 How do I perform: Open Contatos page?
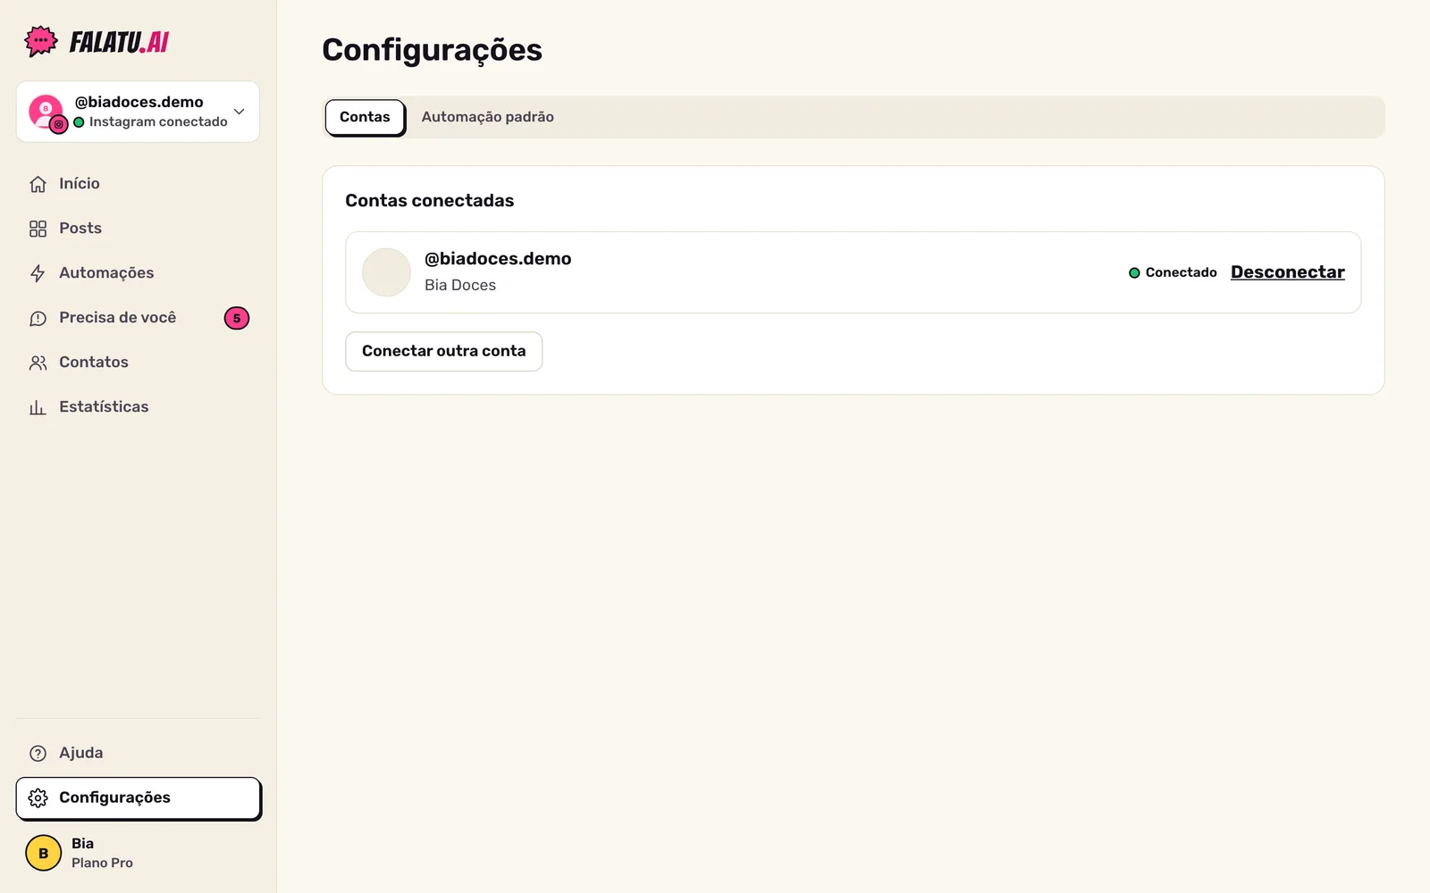[x=139, y=363]
